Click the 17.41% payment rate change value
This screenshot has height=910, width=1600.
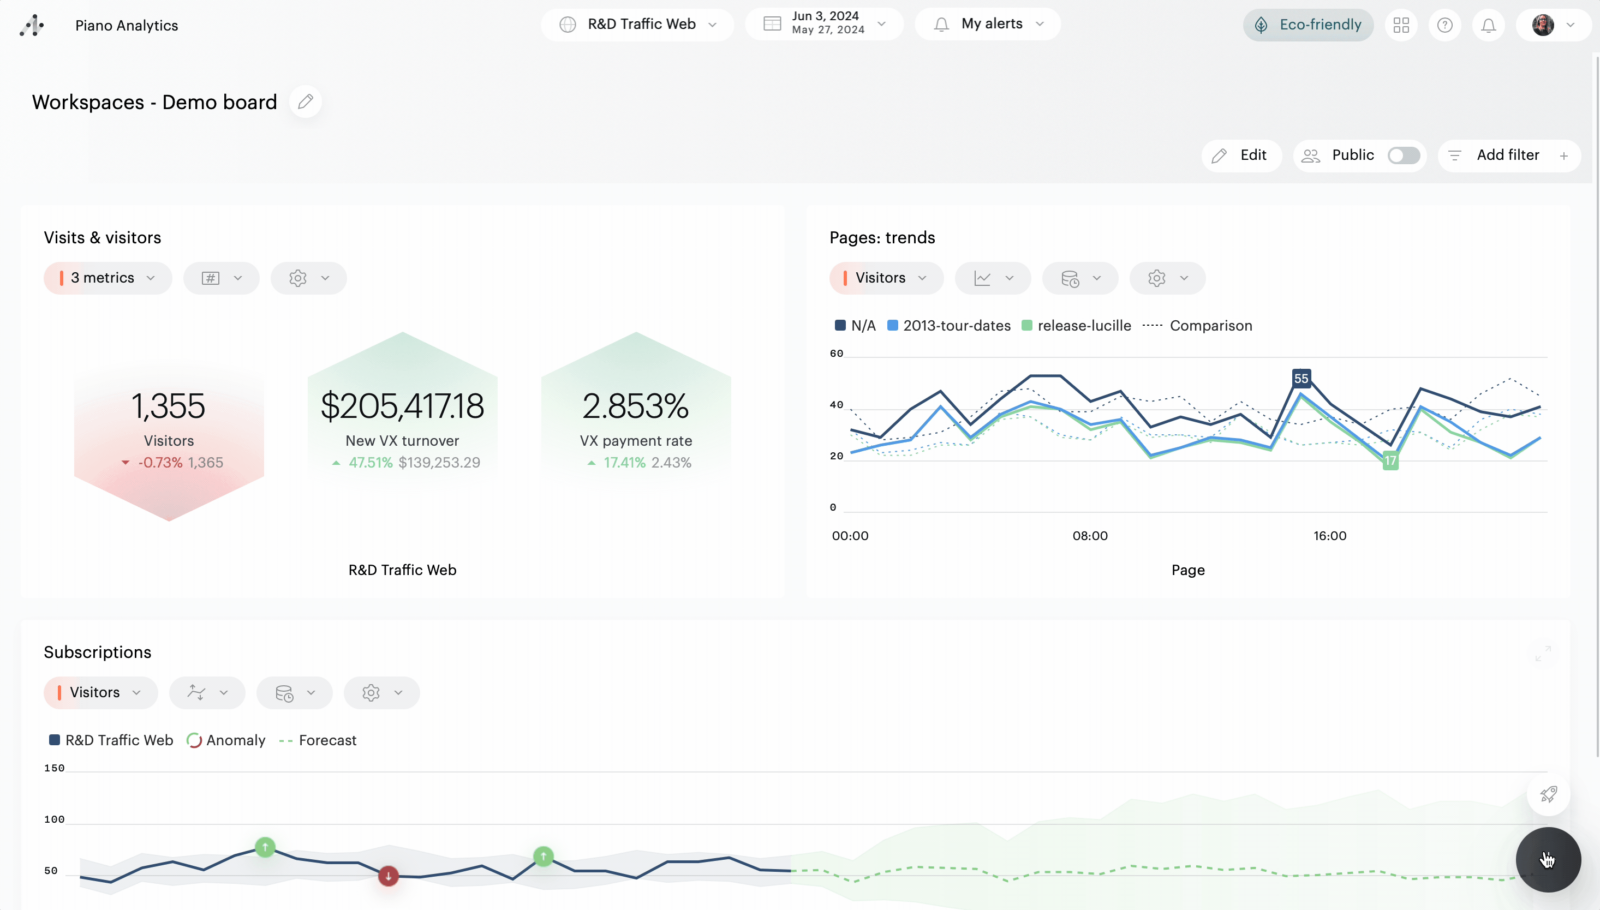pyautogui.click(x=624, y=463)
